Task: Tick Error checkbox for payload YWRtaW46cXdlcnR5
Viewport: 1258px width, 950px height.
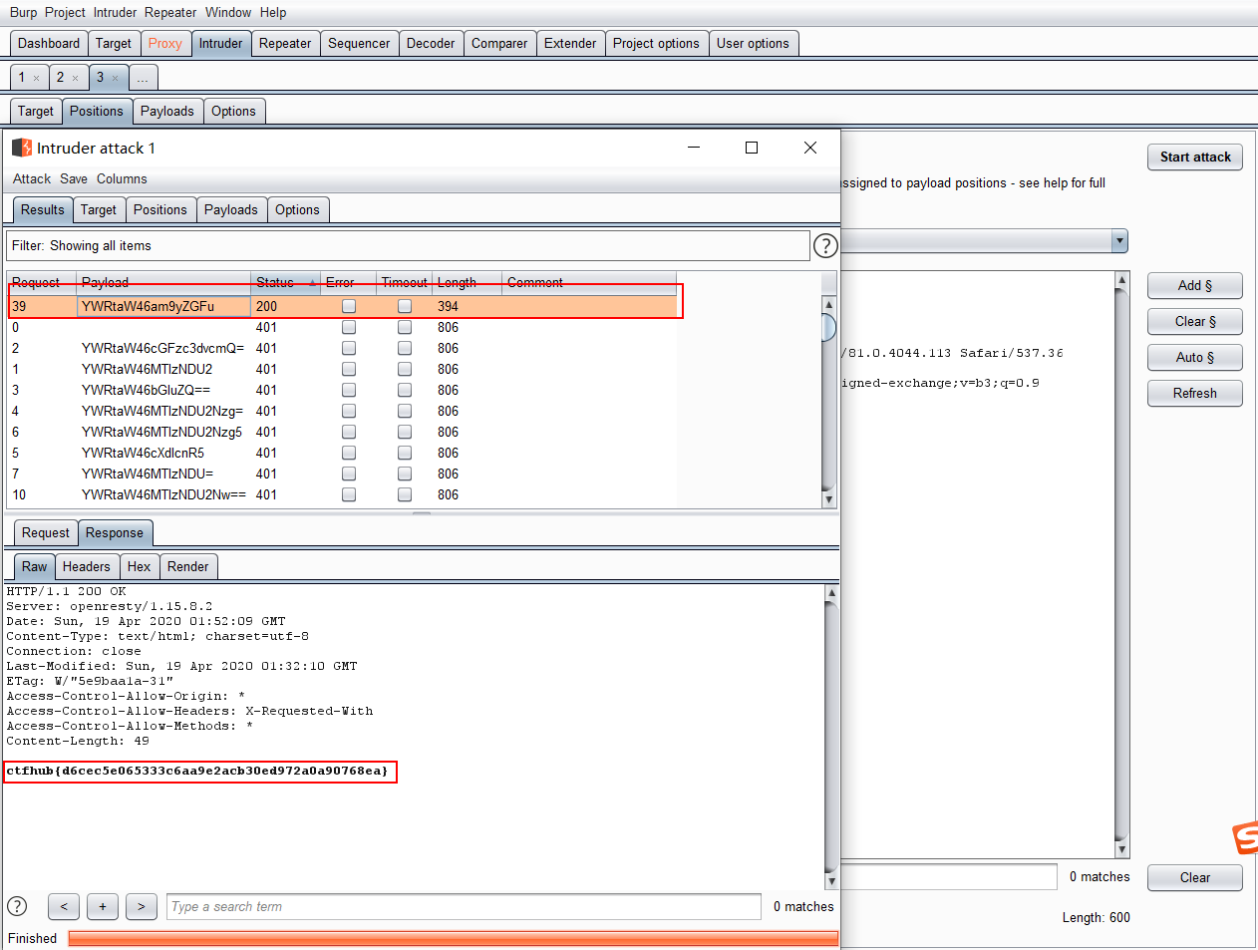Action: pos(349,453)
